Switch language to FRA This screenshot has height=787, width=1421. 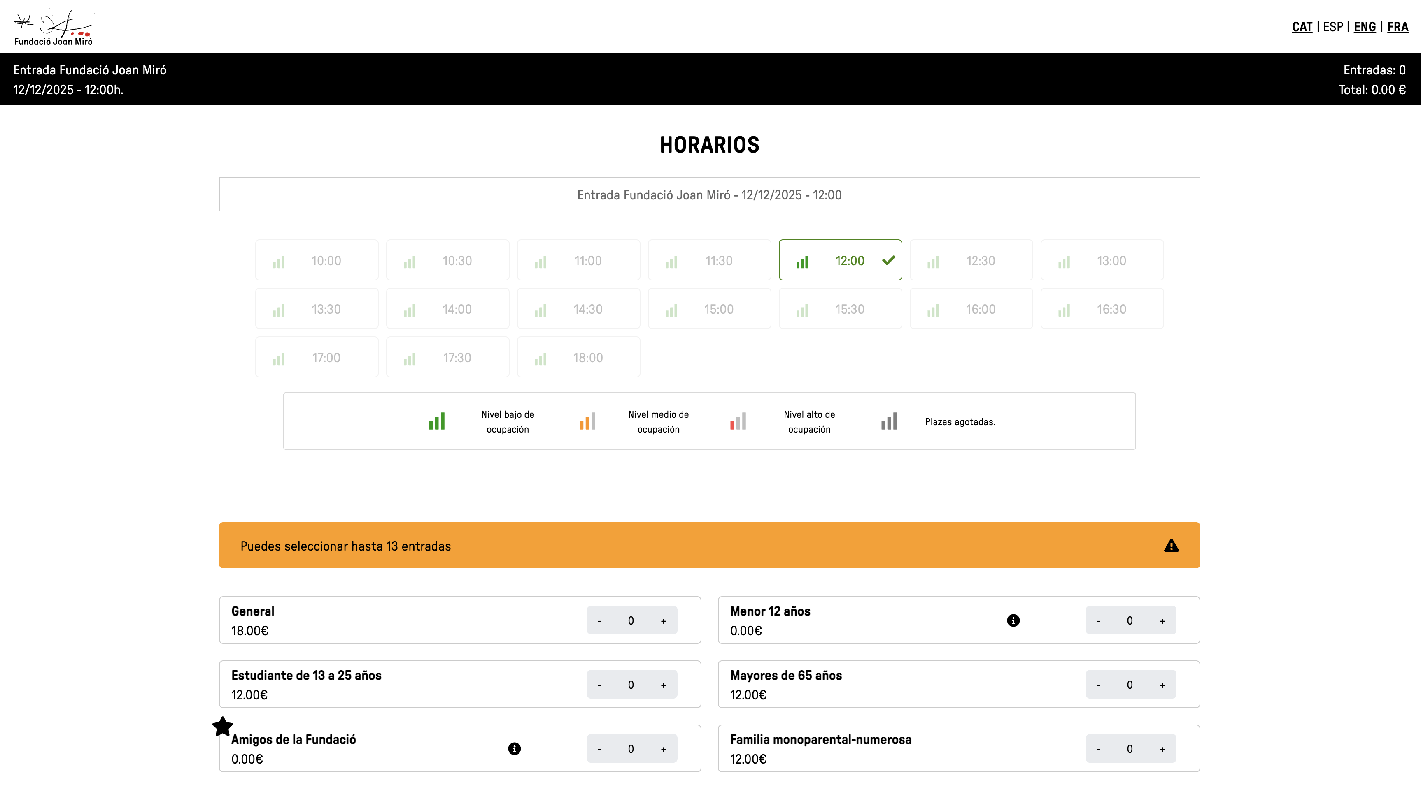point(1397,27)
